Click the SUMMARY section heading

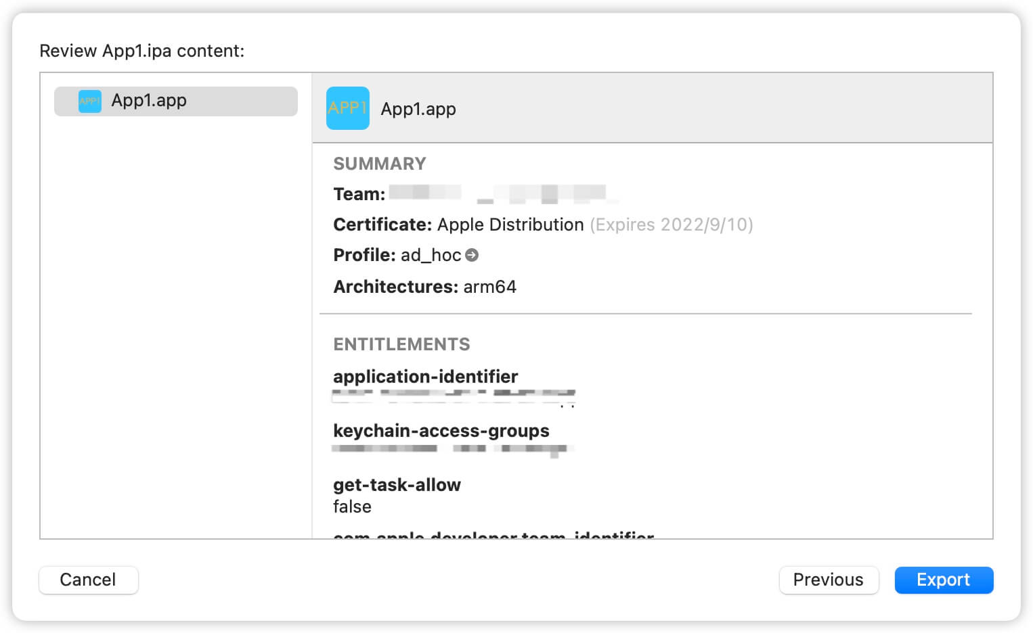point(380,164)
